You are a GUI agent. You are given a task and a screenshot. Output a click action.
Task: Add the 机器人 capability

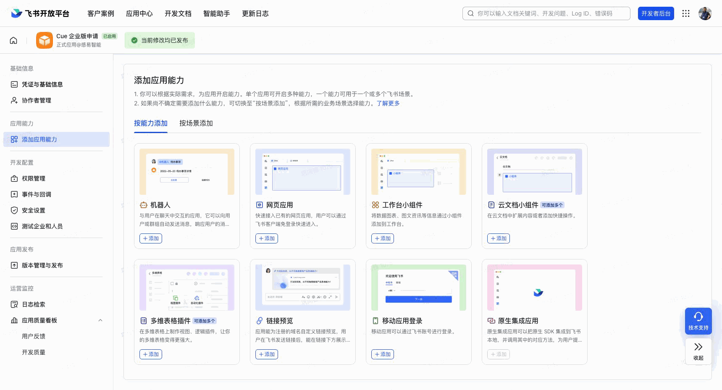(x=151, y=238)
